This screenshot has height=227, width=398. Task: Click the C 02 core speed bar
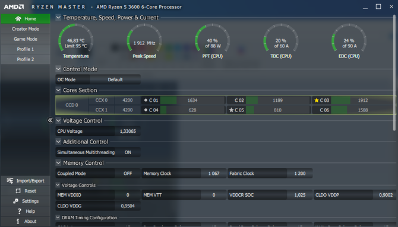coord(277,100)
